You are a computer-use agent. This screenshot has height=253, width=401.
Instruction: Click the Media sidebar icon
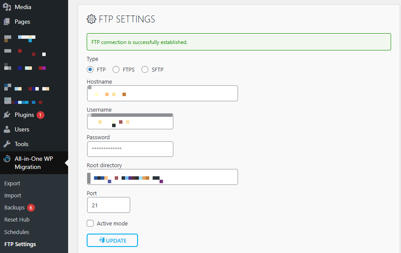(8, 7)
